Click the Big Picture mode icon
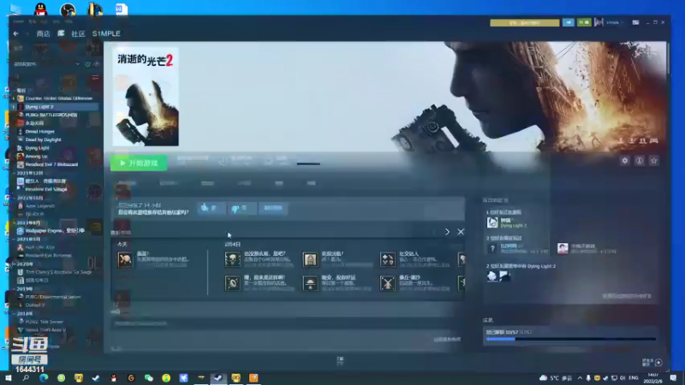This screenshot has height=385, width=685. (x=635, y=23)
